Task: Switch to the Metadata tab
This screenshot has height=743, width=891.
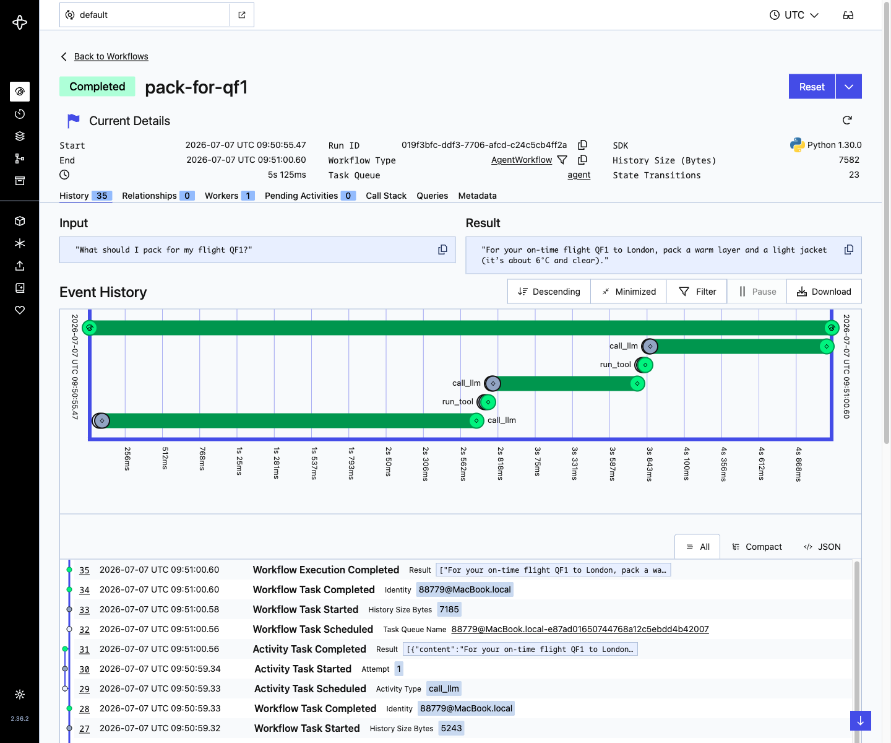Action: [x=477, y=196]
